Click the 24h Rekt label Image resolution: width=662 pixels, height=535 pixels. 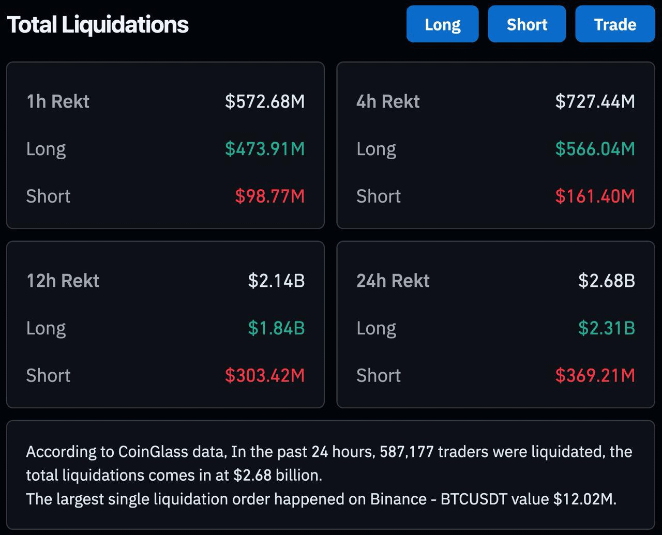point(393,281)
